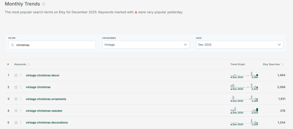Open the Categories dropdown showing Vintage
The height and width of the screenshot is (129, 293).
tap(146, 45)
